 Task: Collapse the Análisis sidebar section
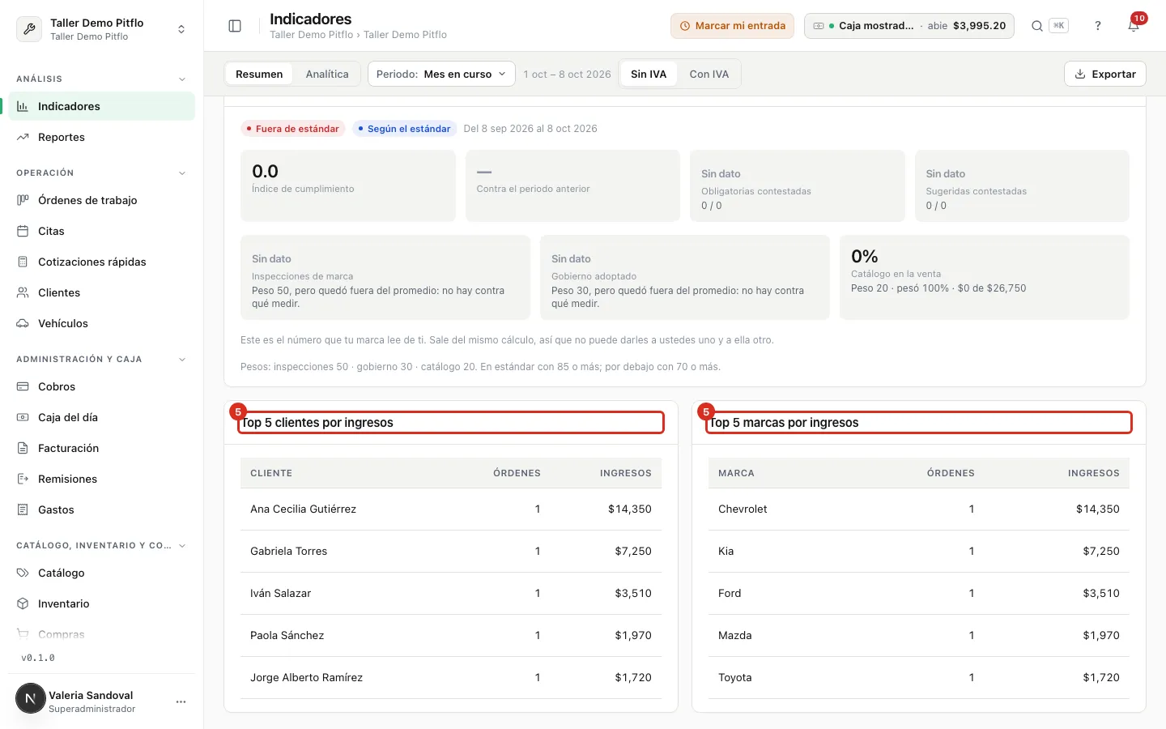[182, 79]
